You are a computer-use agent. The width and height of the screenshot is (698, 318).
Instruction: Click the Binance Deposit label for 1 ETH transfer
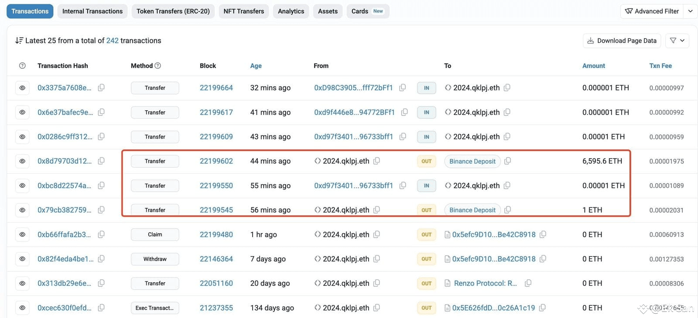point(472,210)
